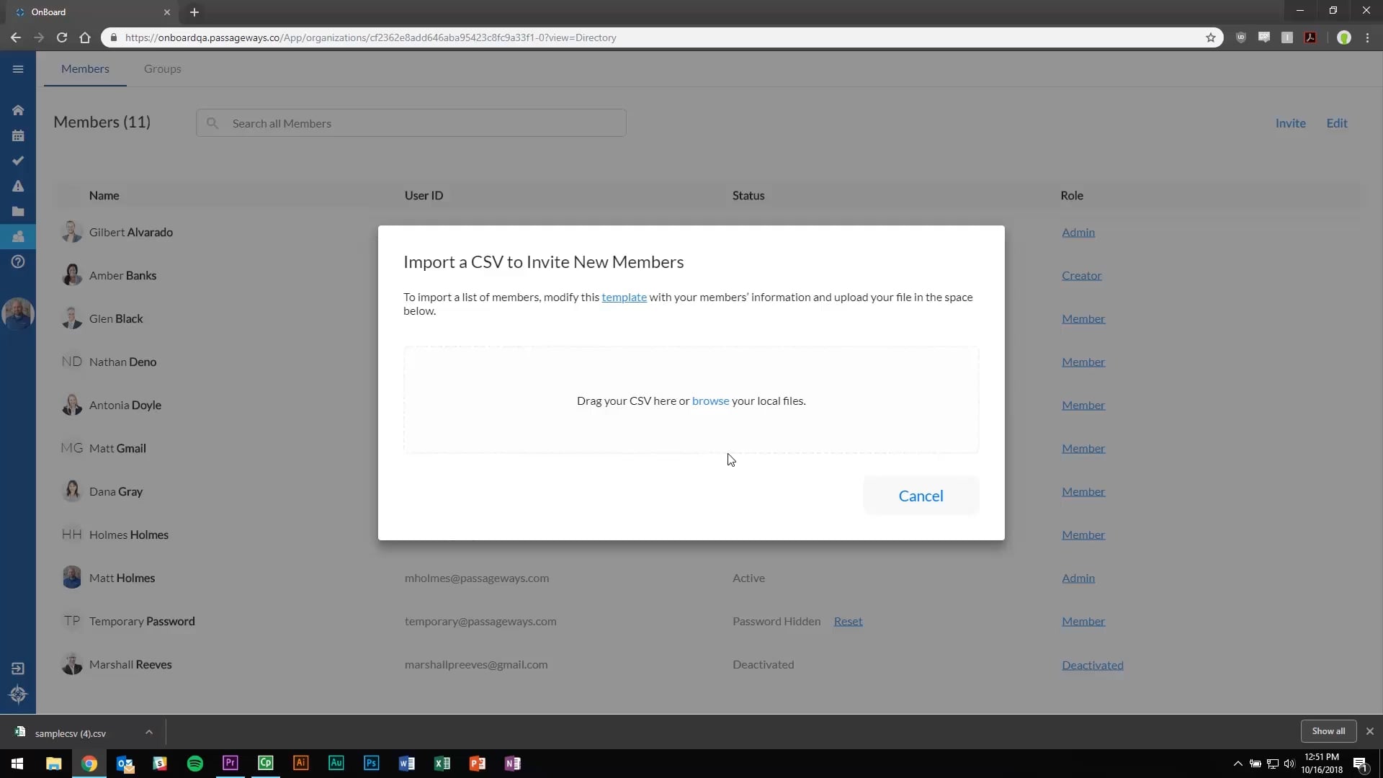The height and width of the screenshot is (778, 1383).
Task: Click the browser reload button
Action: 62,37
